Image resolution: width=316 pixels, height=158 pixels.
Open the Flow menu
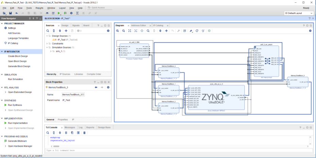[x=20, y=8]
